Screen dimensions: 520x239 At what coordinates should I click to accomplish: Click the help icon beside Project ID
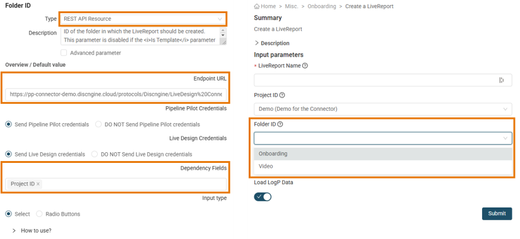click(x=282, y=95)
